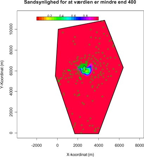The height and width of the screenshot is (157, 144).
Task: Click the X-koordinat (m) axis label
Action: [x=80, y=155]
